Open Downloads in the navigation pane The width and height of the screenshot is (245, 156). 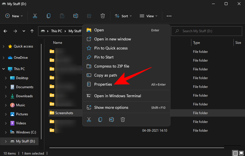click(x=24, y=96)
